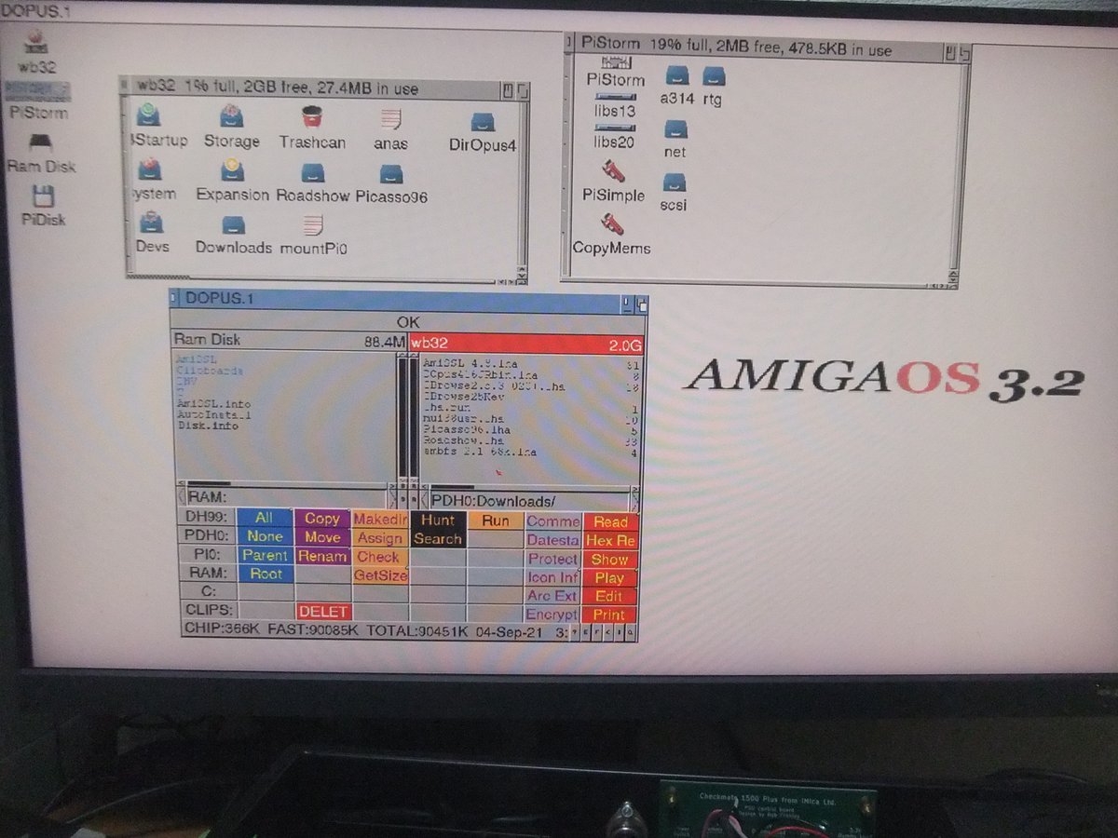Screen dimensions: 1118x838
Task: Click the Makedir button
Action: [x=380, y=519]
